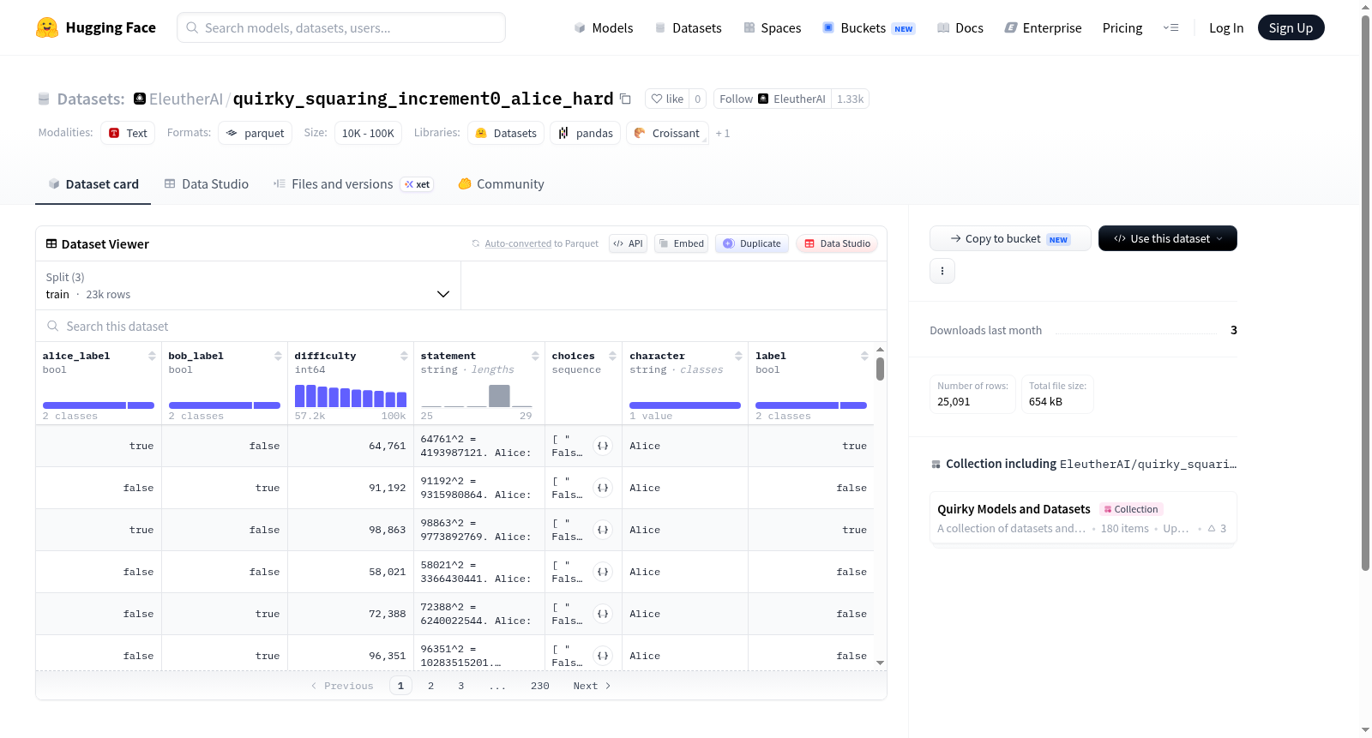Sort by the choices column
This screenshot has width=1372, height=738.
[x=612, y=356]
